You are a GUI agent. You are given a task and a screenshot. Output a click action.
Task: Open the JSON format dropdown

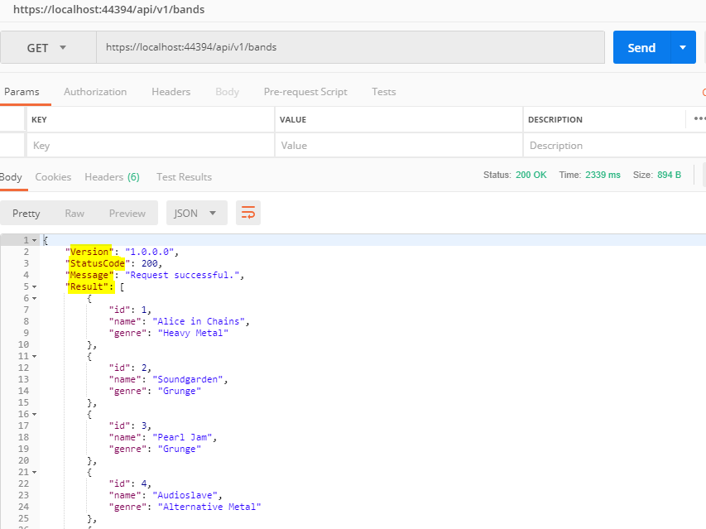[196, 213]
